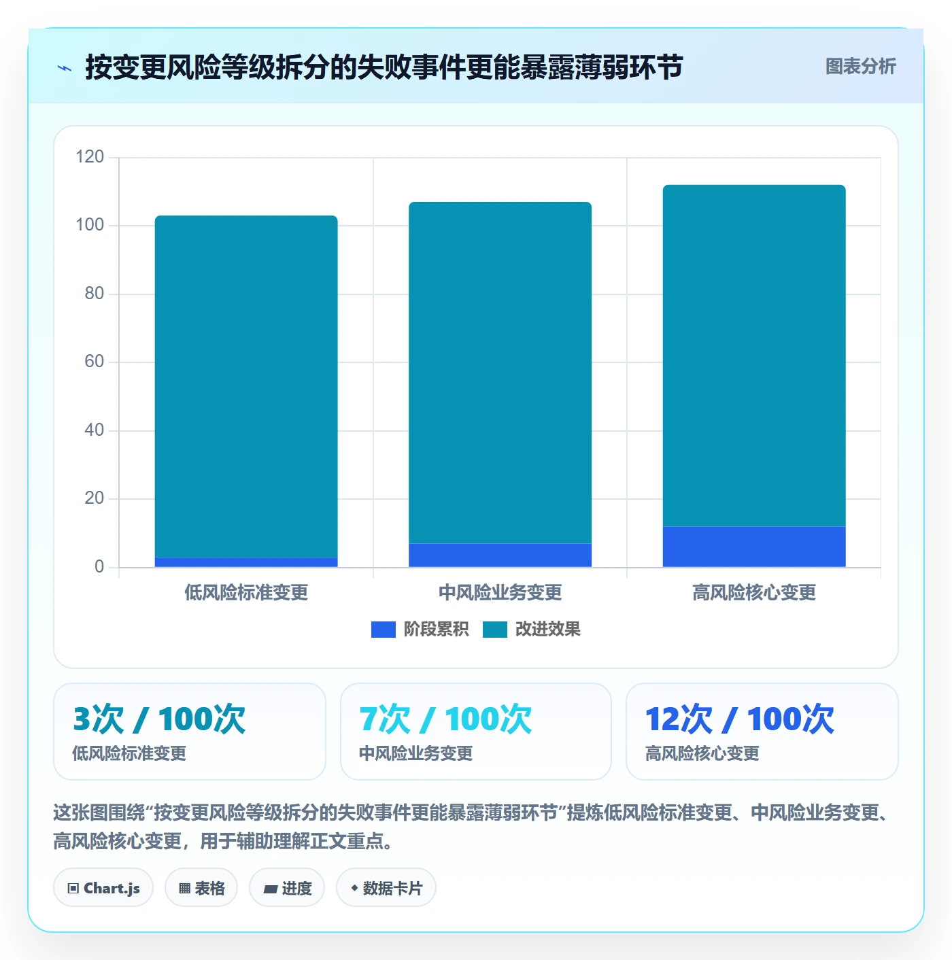Image resolution: width=952 pixels, height=960 pixels.
Task: Click x-axis label 高风险核心变更
Action: [x=754, y=593]
